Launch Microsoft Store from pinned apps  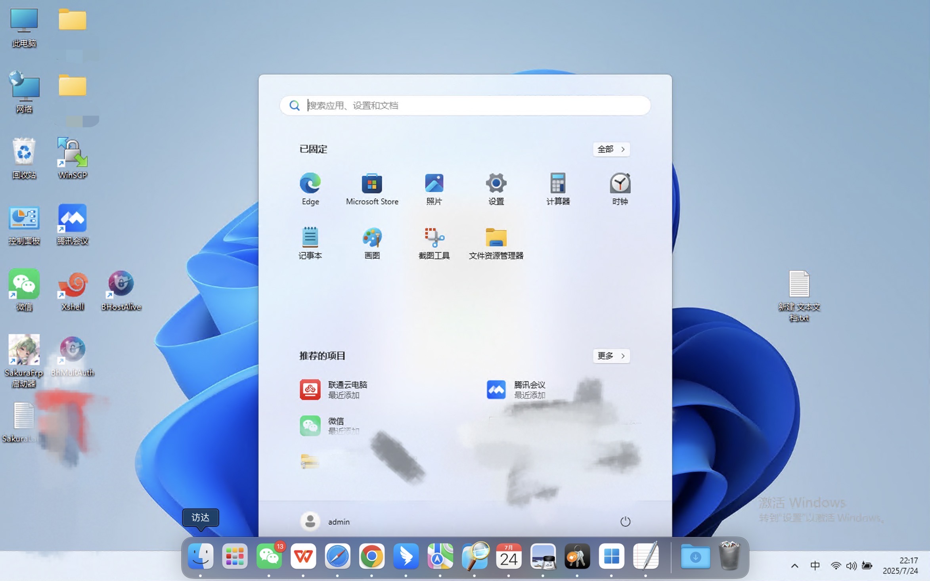pos(372,189)
